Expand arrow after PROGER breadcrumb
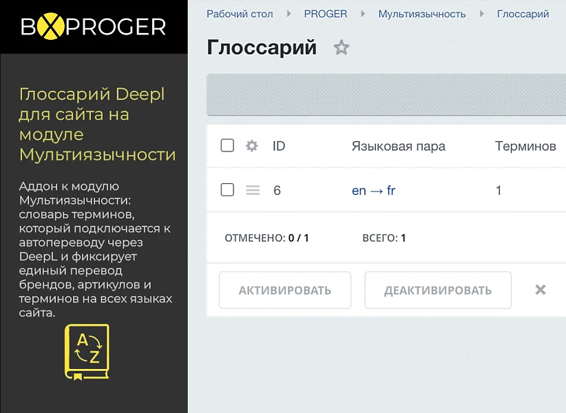The image size is (566, 413). [363, 14]
